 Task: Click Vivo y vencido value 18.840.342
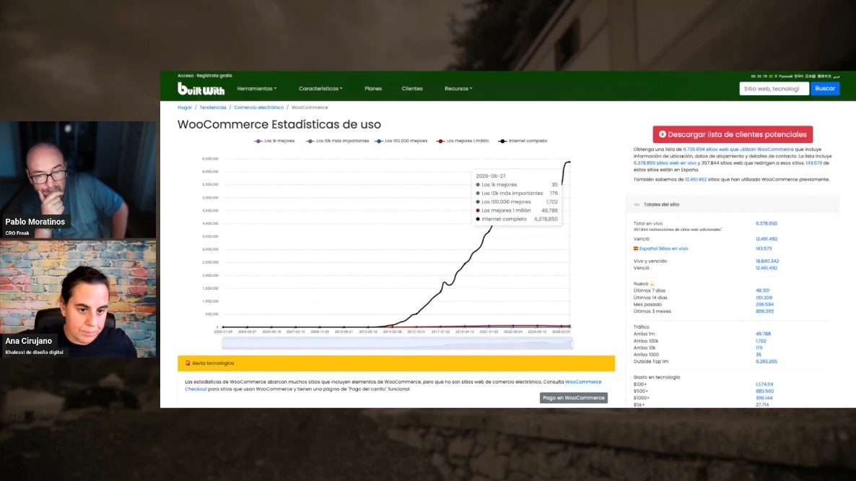767,261
